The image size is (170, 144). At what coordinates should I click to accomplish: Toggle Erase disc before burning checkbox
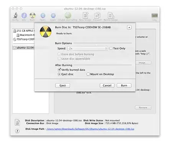pos(59,54)
